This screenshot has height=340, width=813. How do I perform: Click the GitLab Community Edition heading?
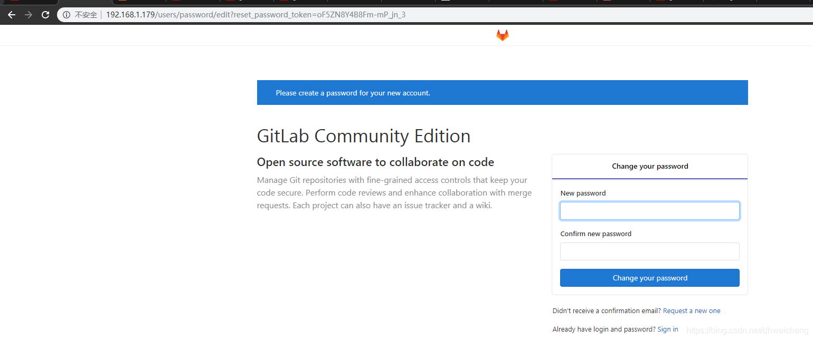click(364, 136)
